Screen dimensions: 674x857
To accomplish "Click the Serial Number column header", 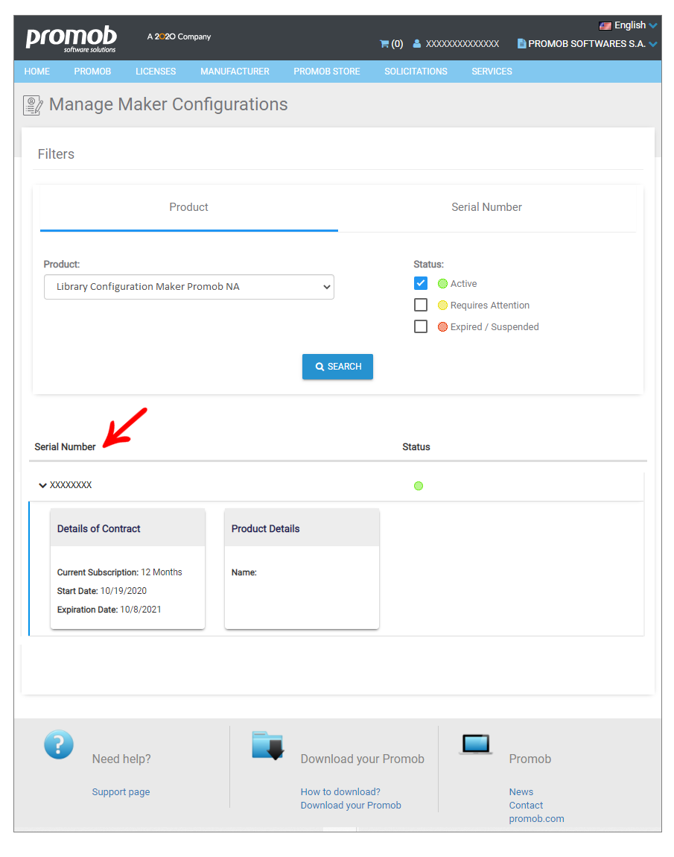I will click(x=65, y=447).
